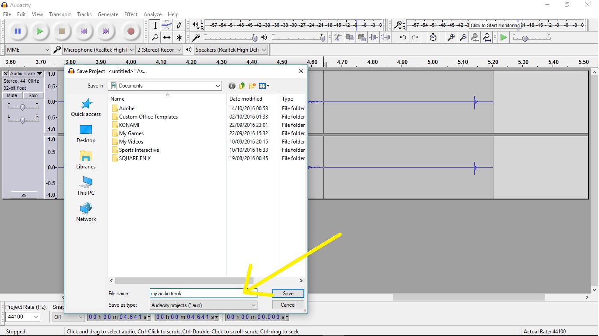Expand the 'Save in' Documents dropdown
The width and height of the screenshot is (599, 336).
point(165,86)
